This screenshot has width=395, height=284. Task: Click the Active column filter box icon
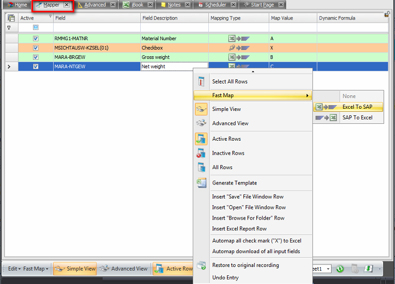(36, 27)
